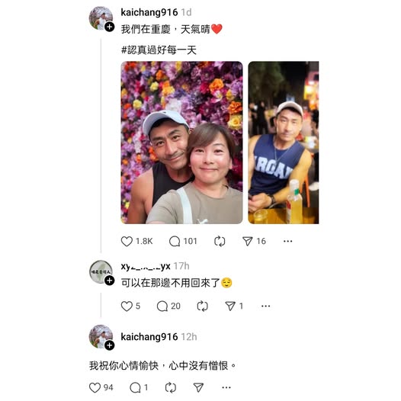
Task: Follow via plus badge on 12h reply avatar
Action: [110, 345]
